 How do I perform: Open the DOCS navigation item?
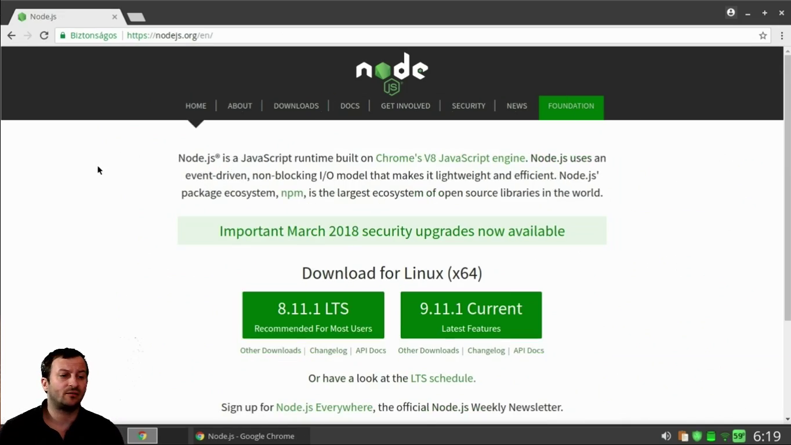(x=350, y=106)
